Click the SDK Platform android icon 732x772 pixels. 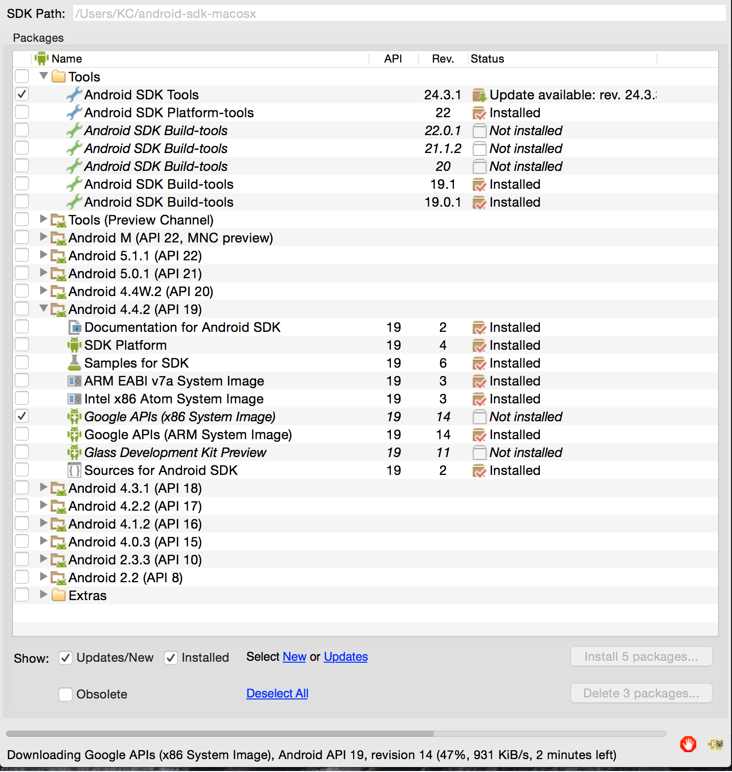tap(74, 345)
